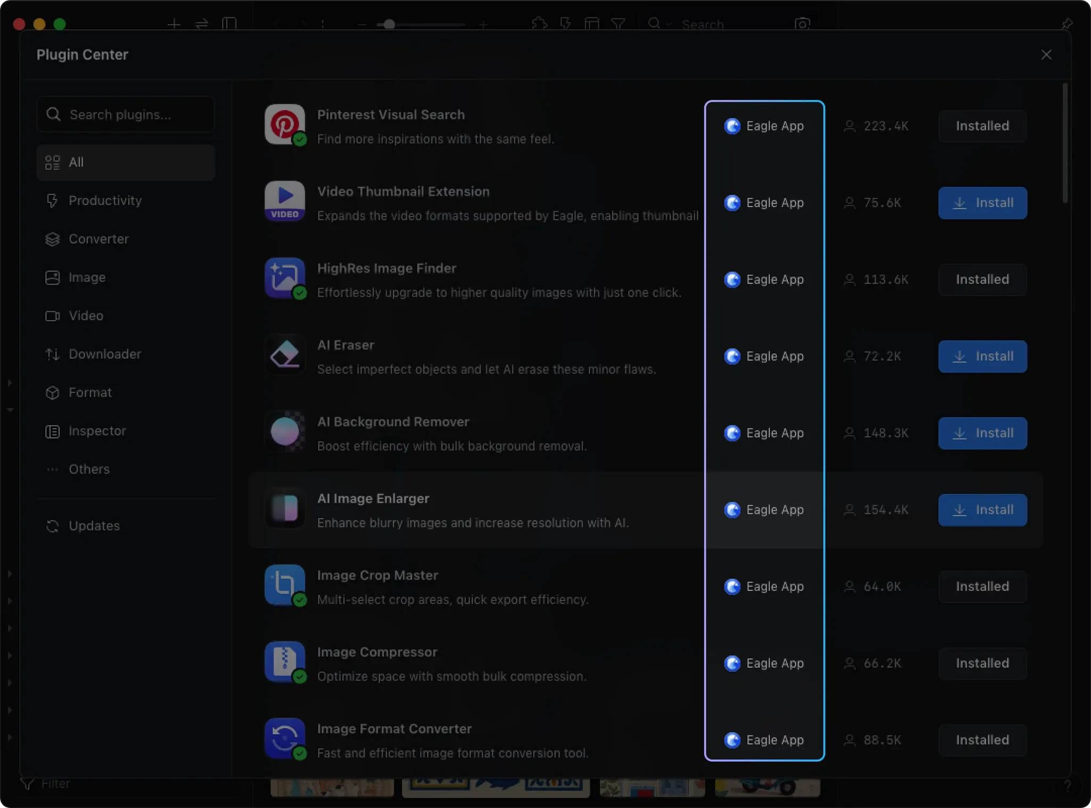Click the zoom out minus icon in toolbar
1091x808 pixels.
[362, 24]
